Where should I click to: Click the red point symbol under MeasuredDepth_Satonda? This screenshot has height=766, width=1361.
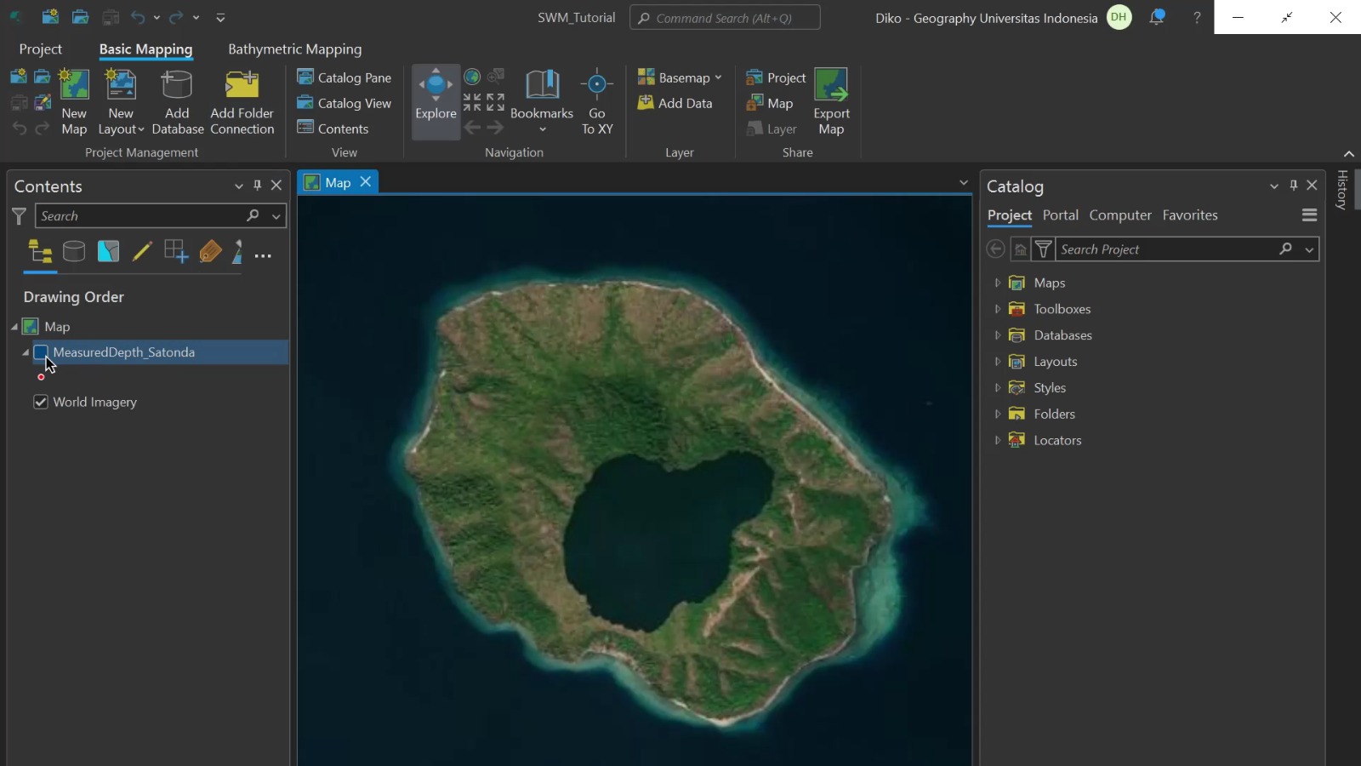(41, 377)
